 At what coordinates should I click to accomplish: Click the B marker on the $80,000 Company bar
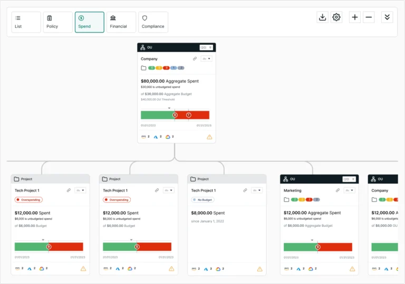tap(175, 115)
